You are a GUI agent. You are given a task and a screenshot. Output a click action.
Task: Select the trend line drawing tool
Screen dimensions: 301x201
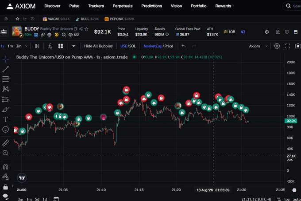tap(6, 69)
